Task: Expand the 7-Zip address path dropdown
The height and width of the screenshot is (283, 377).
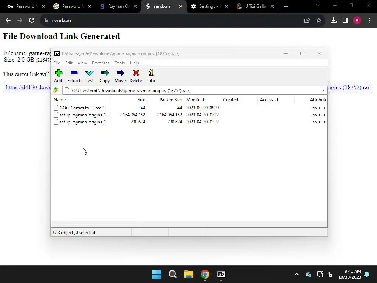Action: [324, 91]
